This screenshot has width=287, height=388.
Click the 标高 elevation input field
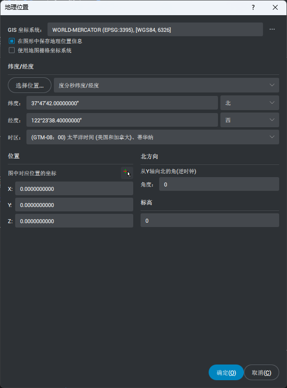[210, 220]
